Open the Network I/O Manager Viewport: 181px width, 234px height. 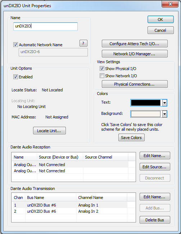(x=135, y=54)
